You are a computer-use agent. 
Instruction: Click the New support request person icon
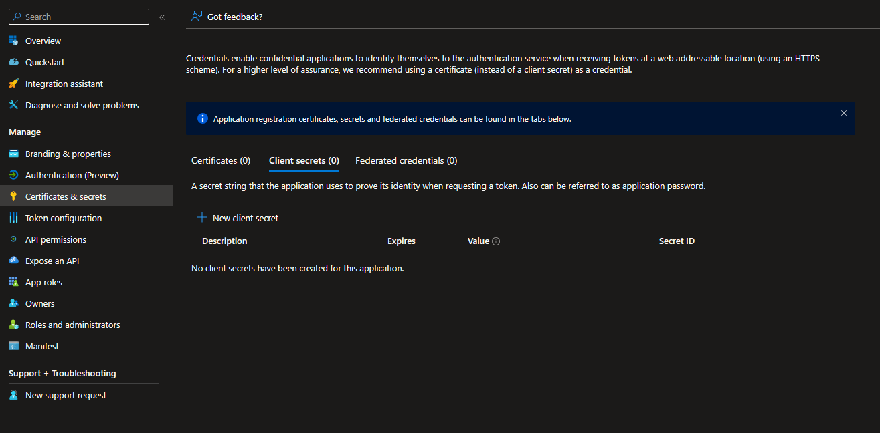[13, 395]
